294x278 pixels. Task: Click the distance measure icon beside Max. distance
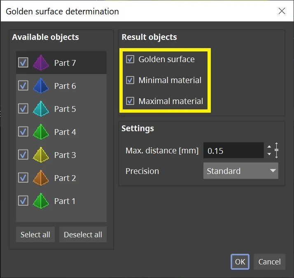click(x=276, y=151)
